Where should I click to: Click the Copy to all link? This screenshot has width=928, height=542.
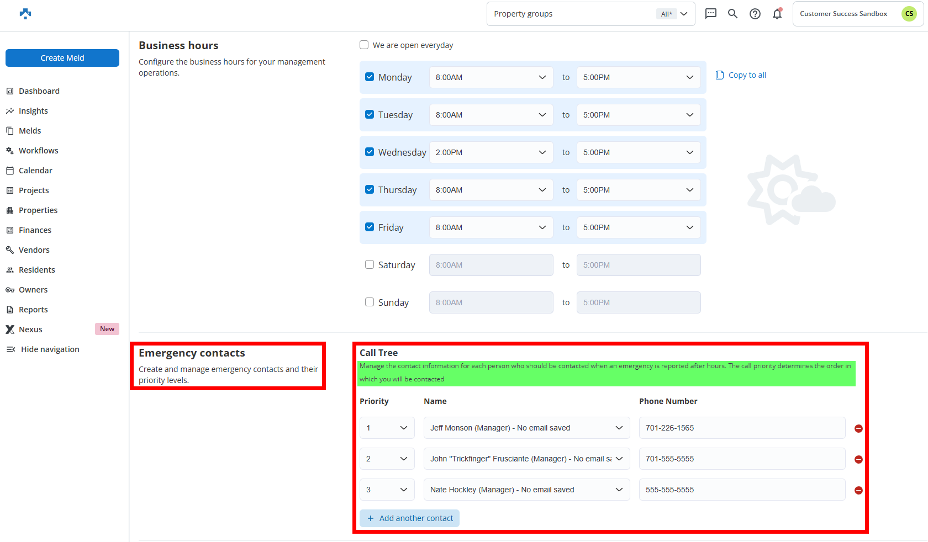click(x=741, y=75)
